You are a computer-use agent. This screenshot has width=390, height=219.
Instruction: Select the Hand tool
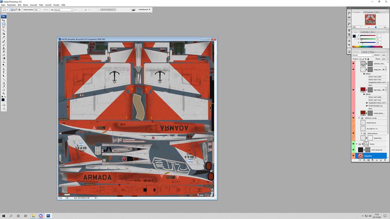click(4, 90)
